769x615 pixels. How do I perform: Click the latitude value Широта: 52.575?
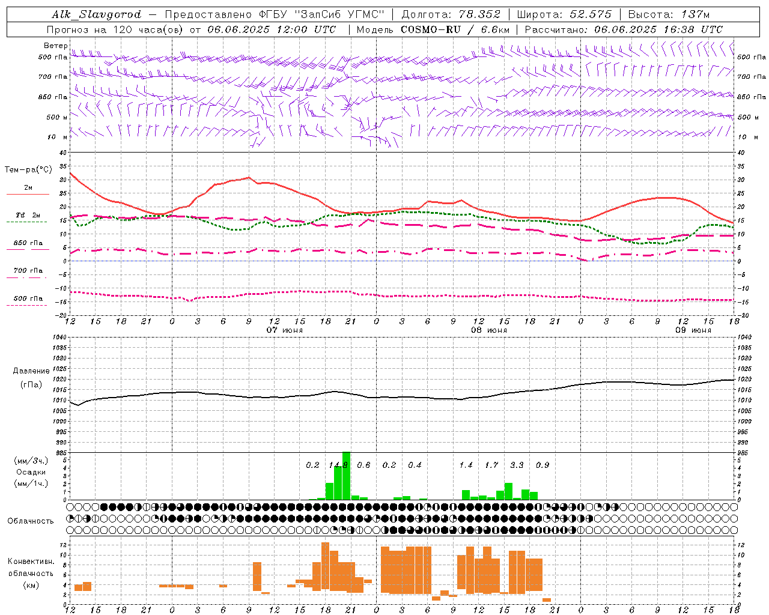(x=564, y=14)
